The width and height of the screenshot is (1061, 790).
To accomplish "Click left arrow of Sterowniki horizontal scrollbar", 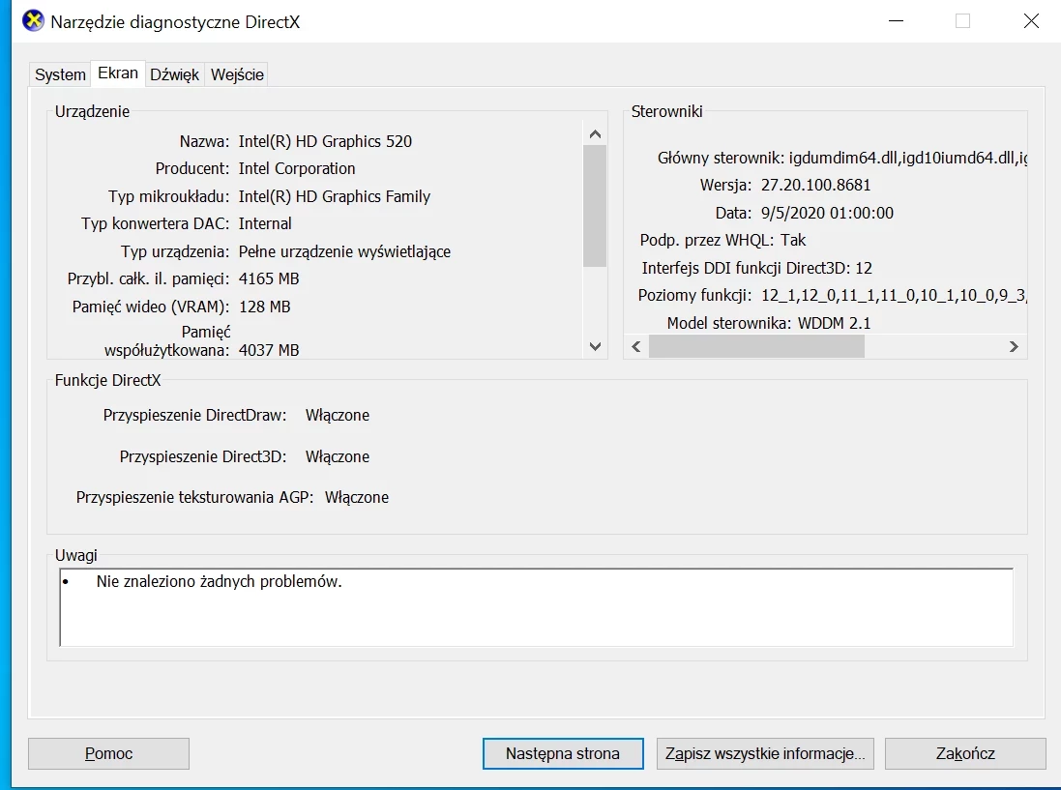I will [x=636, y=346].
